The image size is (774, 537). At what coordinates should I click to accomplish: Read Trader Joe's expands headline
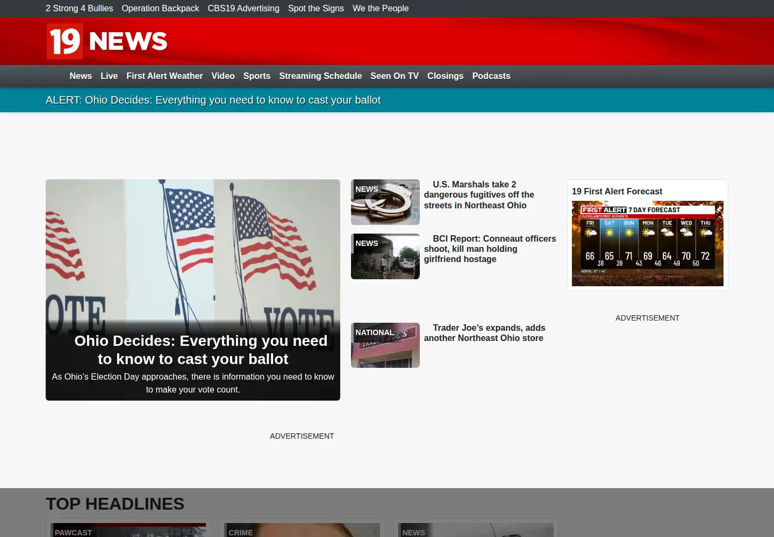(485, 333)
